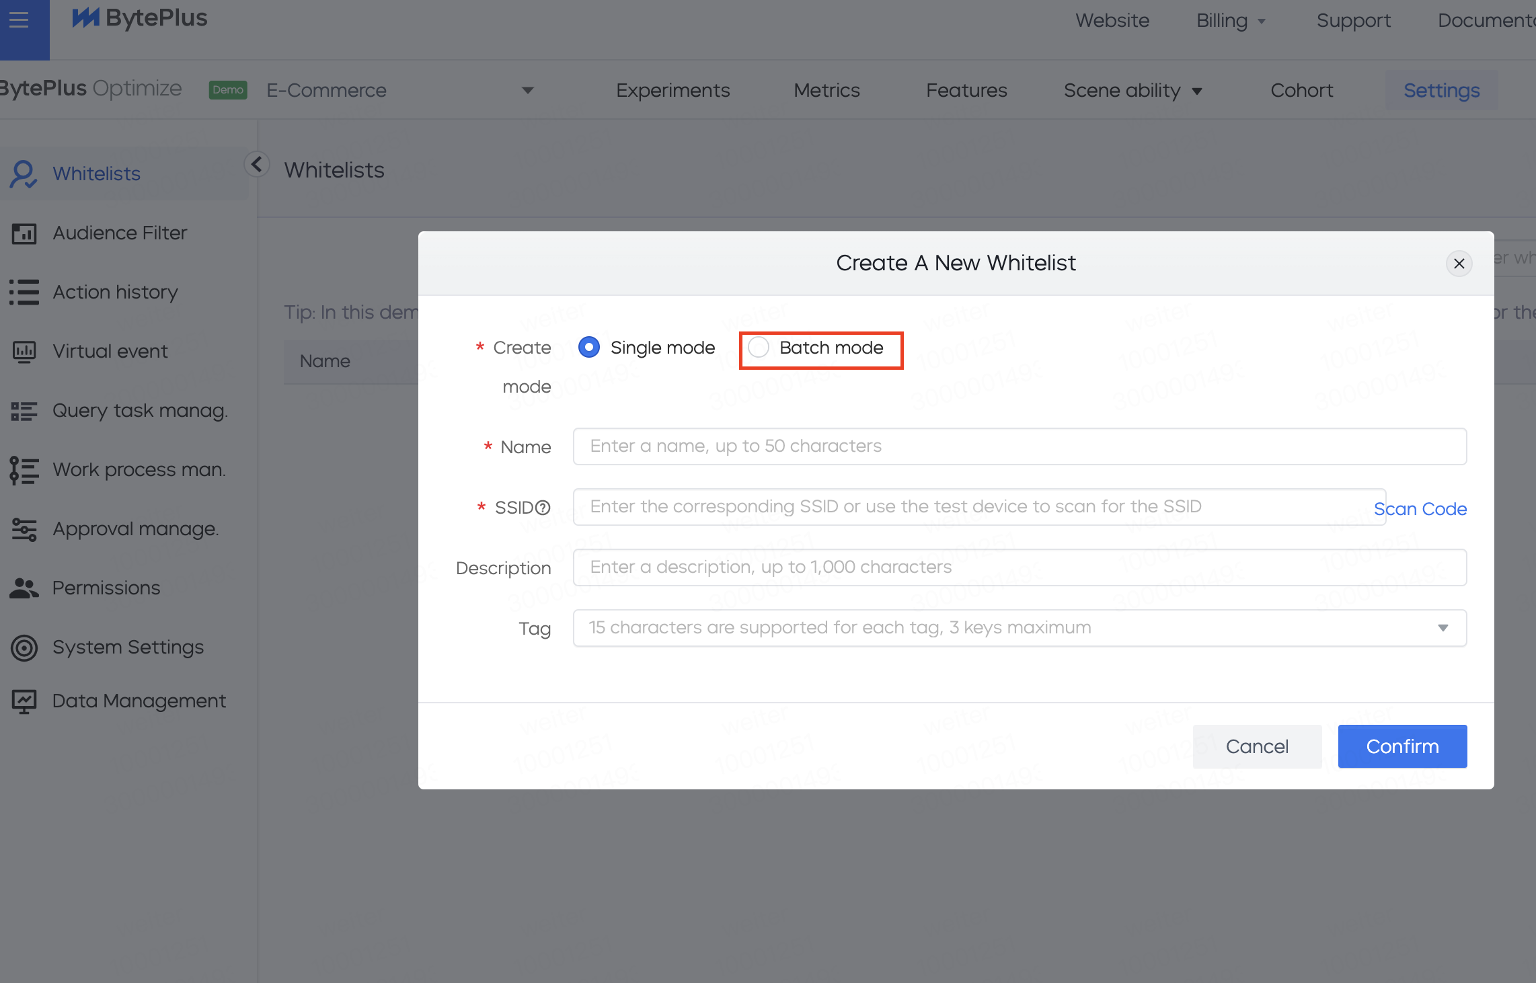Open the Support link in header
The image size is (1536, 983).
1353,21
